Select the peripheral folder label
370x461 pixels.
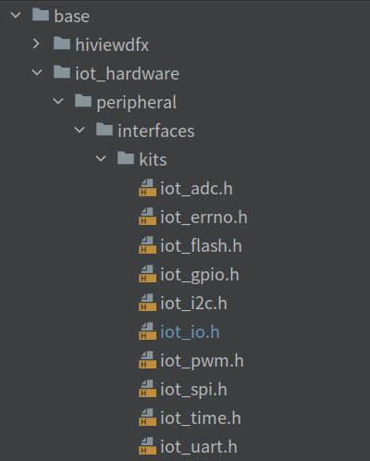click(x=137, y=103)
